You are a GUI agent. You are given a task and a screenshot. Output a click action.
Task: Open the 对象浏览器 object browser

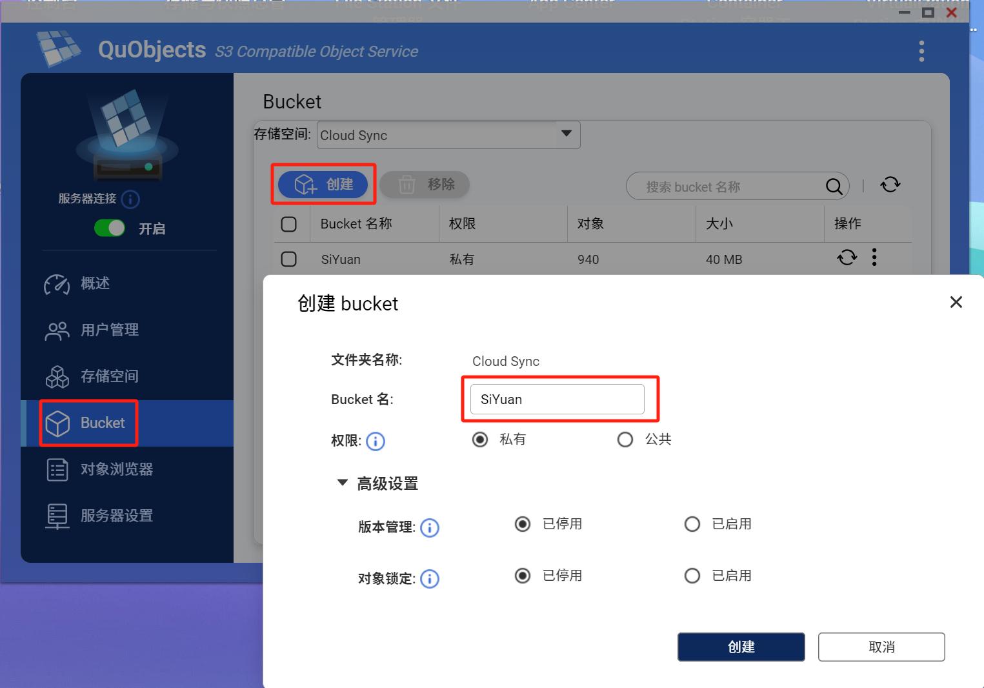coord(117,469)
